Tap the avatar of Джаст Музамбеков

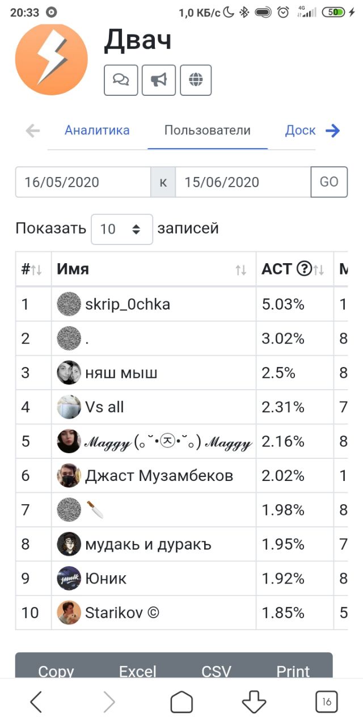tap(69, 475)
